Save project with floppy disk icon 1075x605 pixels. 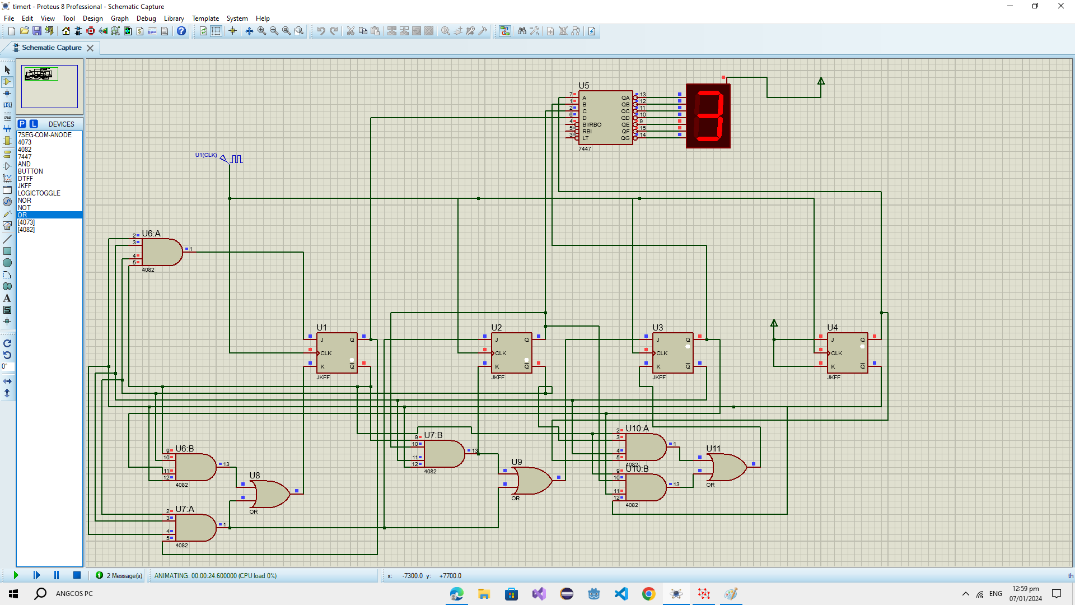point(36,31)
